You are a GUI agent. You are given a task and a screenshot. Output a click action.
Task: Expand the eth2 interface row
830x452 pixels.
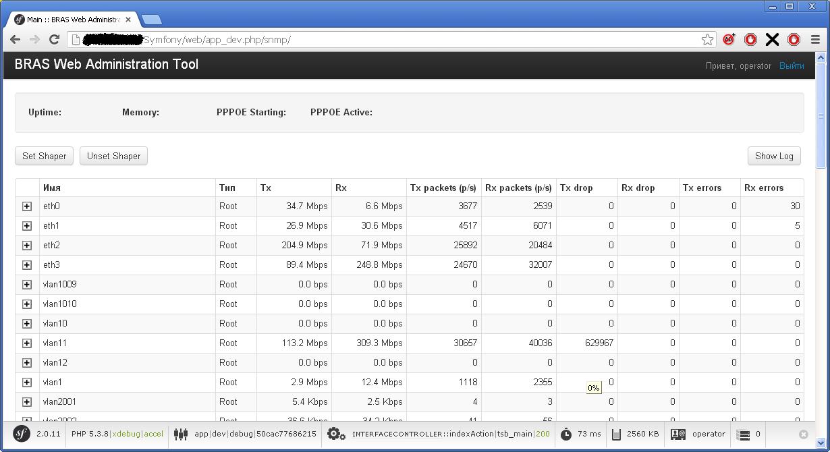(27, 246)
